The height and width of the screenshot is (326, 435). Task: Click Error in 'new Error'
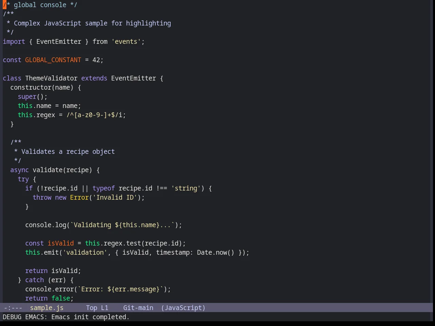point(79,197)
